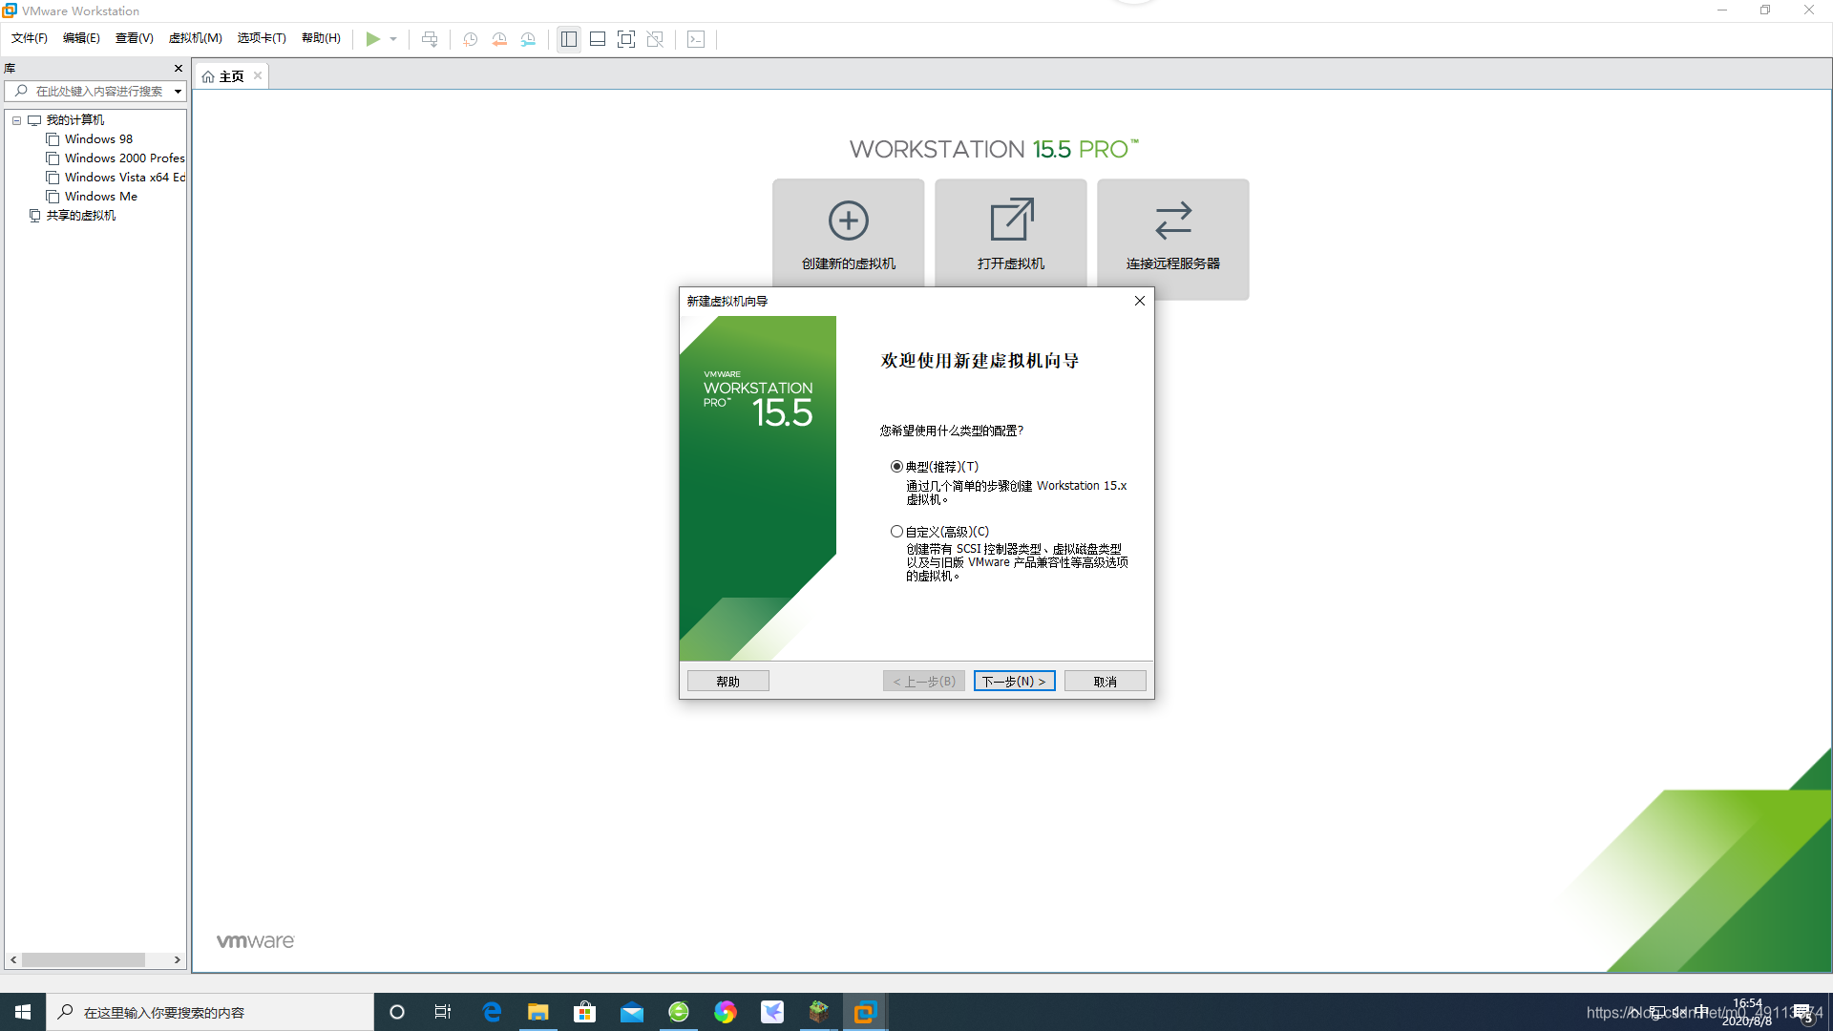
Task: Open the Minecraft block taskbar icon
Action: point(819,1012)
